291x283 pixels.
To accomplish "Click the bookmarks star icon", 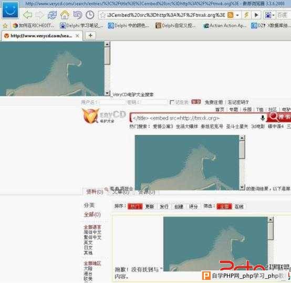I will coord(5,26).
